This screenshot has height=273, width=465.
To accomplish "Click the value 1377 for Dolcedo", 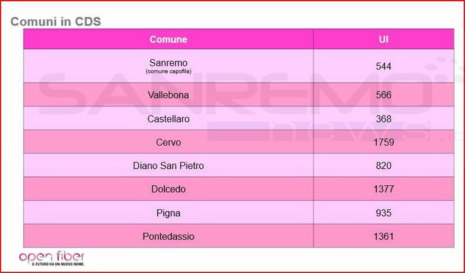I will 383,189.
